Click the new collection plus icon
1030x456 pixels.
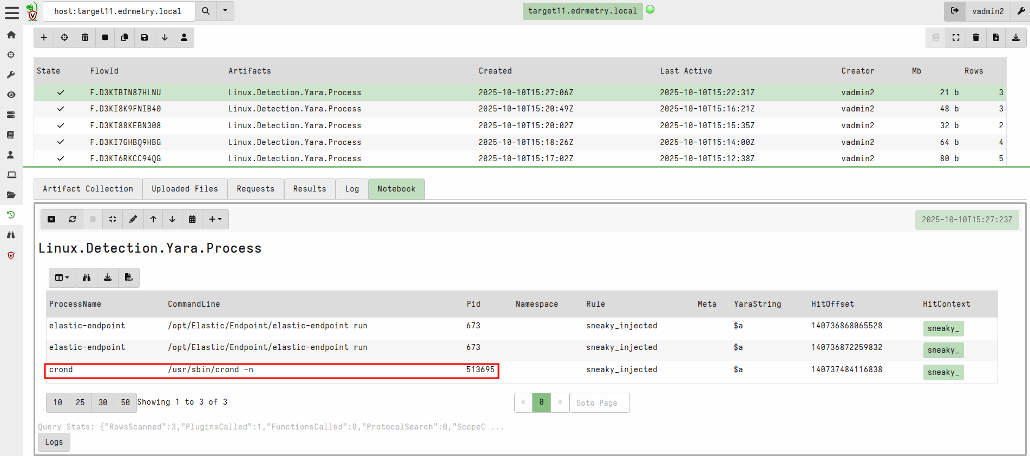[x=44, y=37]
